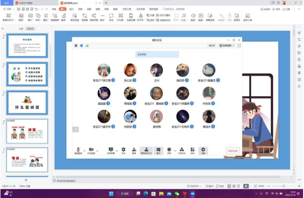This screenshot has width=304, height=198.
Task: Switch to the 动画 animation tab
Action: coord(89,9)
